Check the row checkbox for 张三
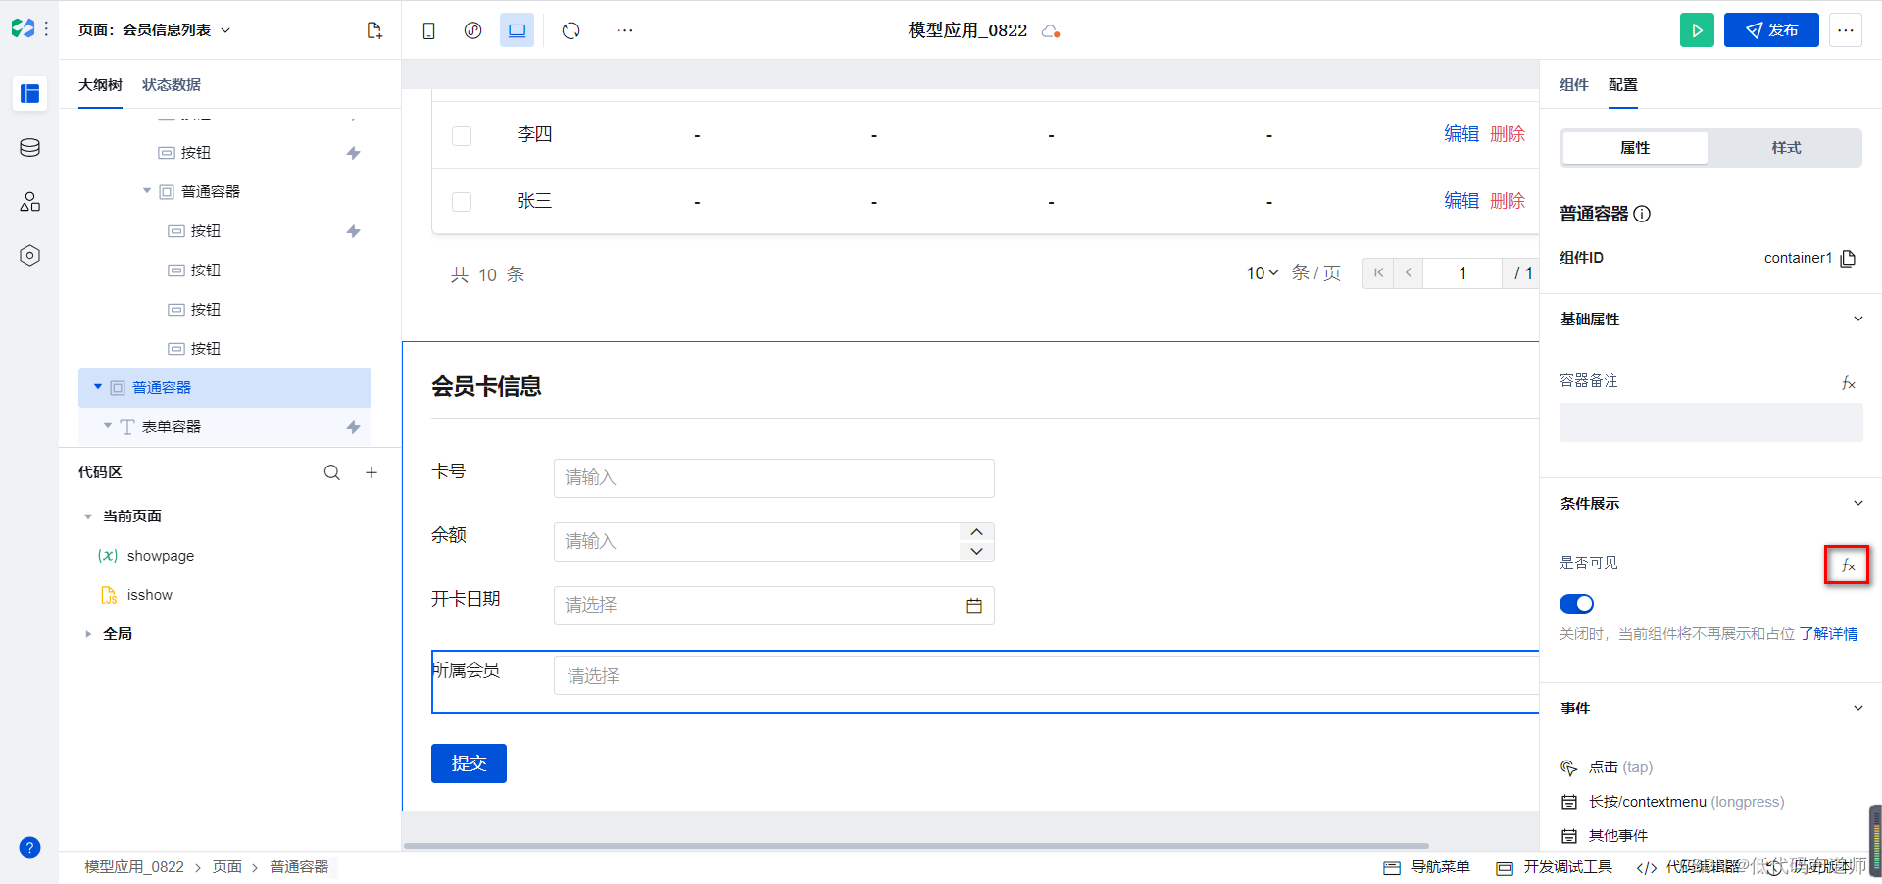The image size is (1882, 884). [462, 202]
